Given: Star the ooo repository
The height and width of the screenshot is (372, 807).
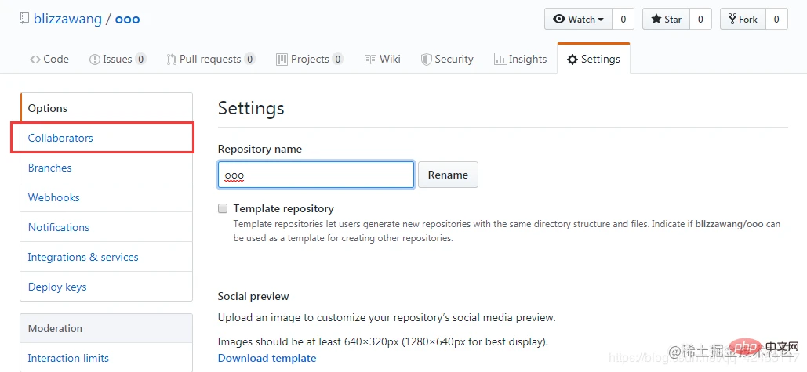Looking at the screenshot, I should (665, 20).
